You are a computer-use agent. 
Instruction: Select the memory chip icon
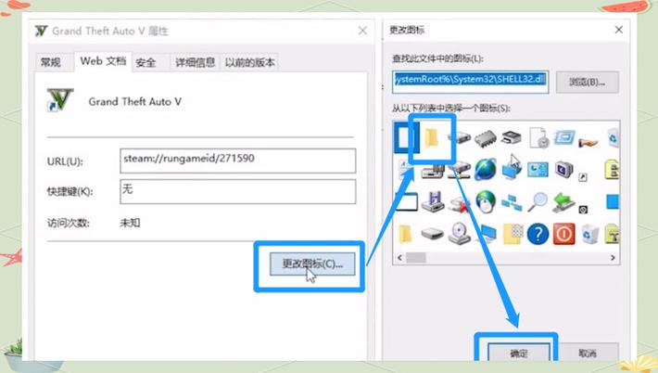tap(486, 137)
